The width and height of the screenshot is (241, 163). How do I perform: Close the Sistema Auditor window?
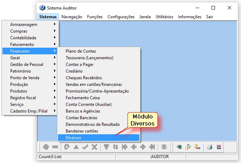point(229,8)
